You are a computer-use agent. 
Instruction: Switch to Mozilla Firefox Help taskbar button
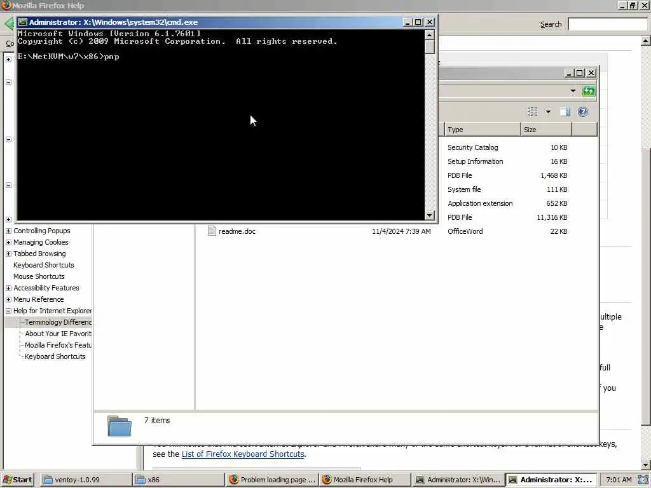tap(365, 480)
